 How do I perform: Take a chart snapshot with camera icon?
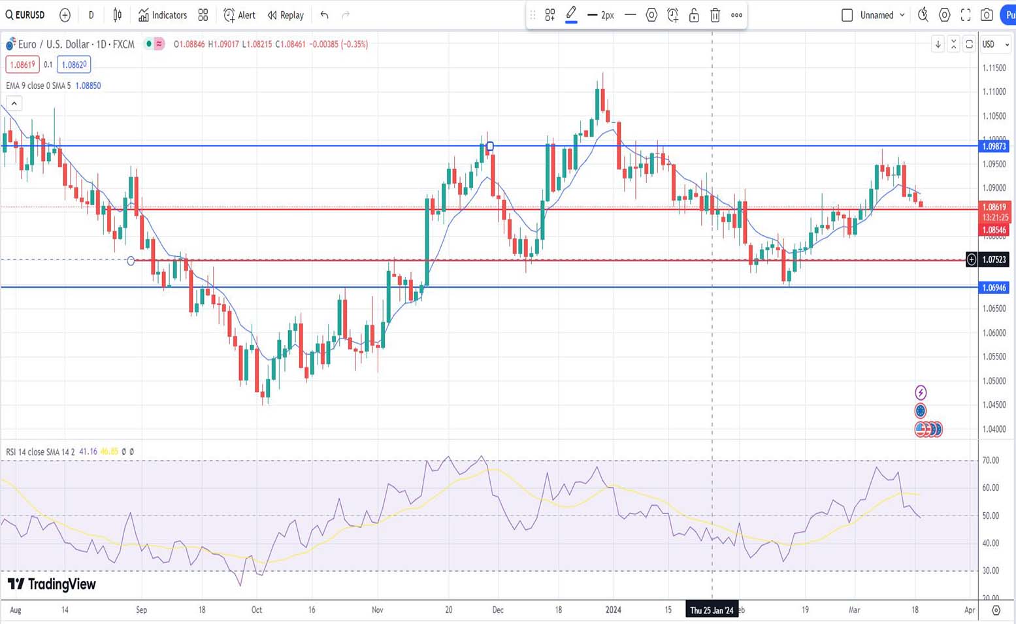click(987, 15)
